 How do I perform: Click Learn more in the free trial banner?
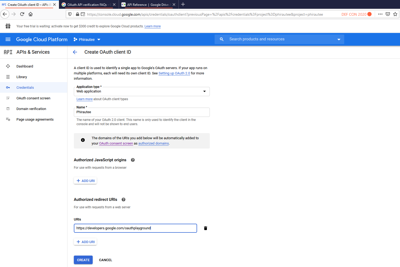pyautogui.click(x=152, y=26)
